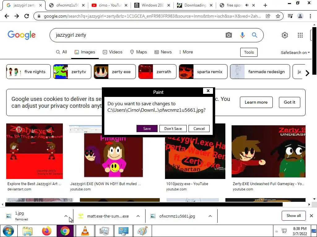317x237 pixels.
Task: Switch to the ofwcnmz1u56 browser tab
Action: 67,6
